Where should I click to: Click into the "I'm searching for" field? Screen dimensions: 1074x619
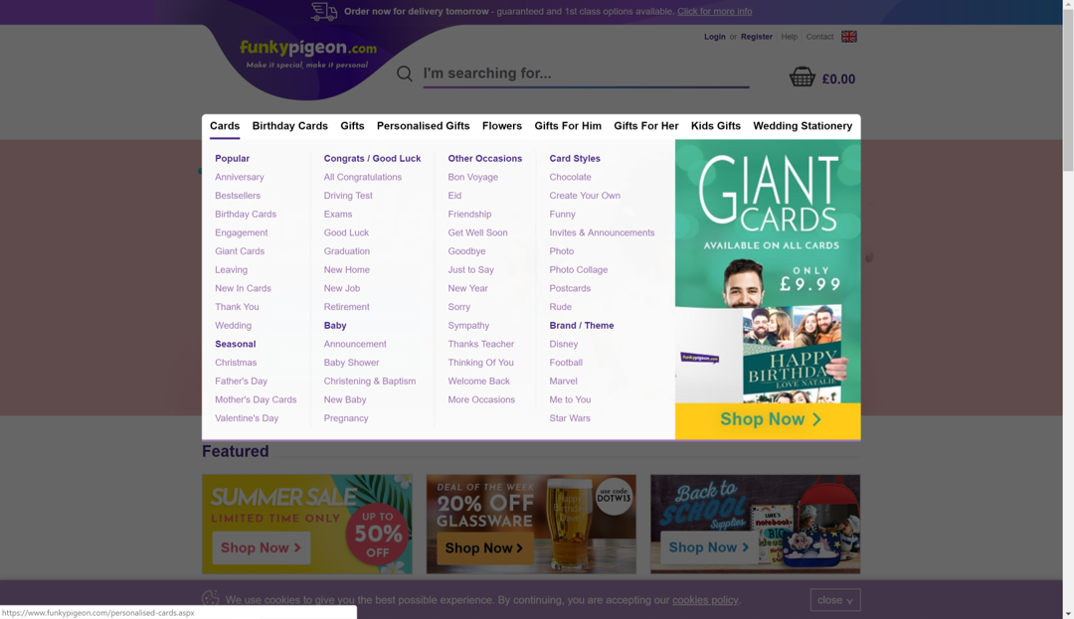[585, 74]
